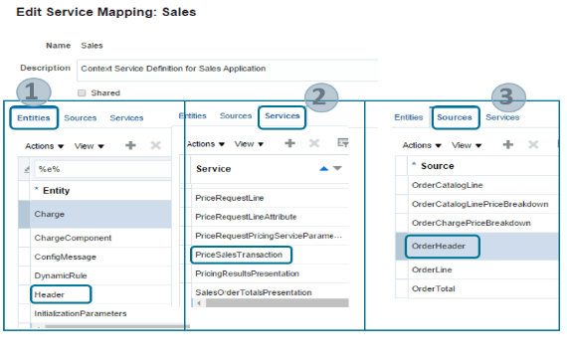Open Actions dropdown in Services panel
567x359 pixels.
[206, 144]
